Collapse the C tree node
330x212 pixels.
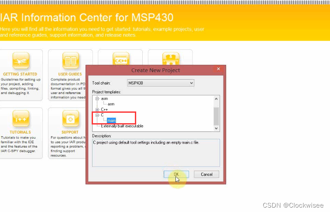[x=97, y=115]
